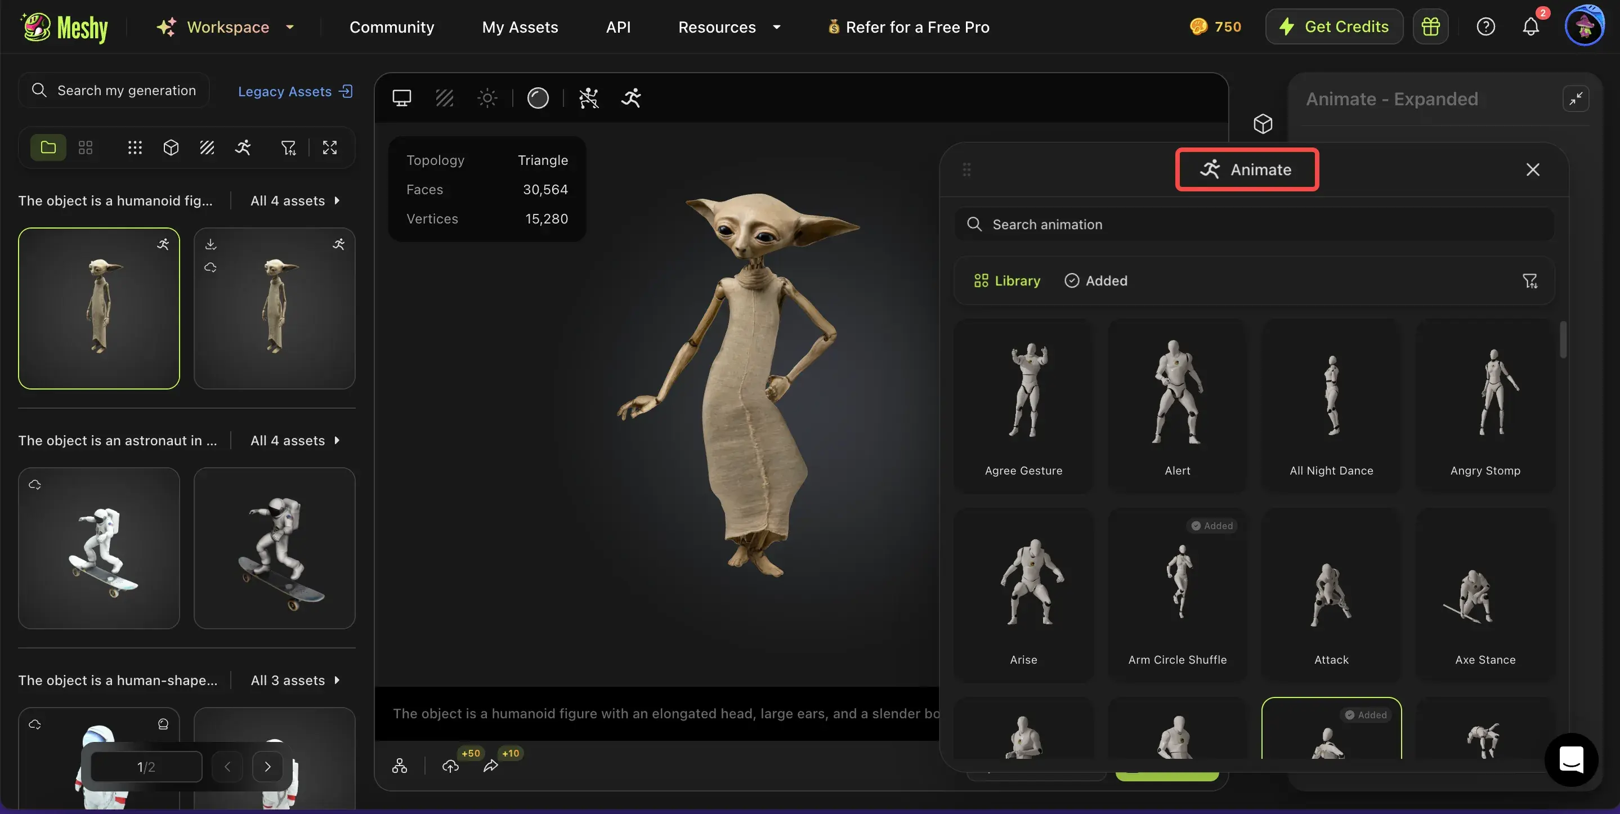Select the Library tab
The image size is (1620, 814).
1007,280
